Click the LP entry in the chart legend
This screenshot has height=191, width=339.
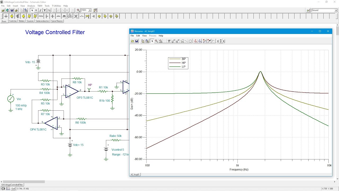[178, 67]
